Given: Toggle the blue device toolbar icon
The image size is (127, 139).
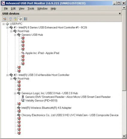Looking at the screenshot, I should (x=10, y=19).
